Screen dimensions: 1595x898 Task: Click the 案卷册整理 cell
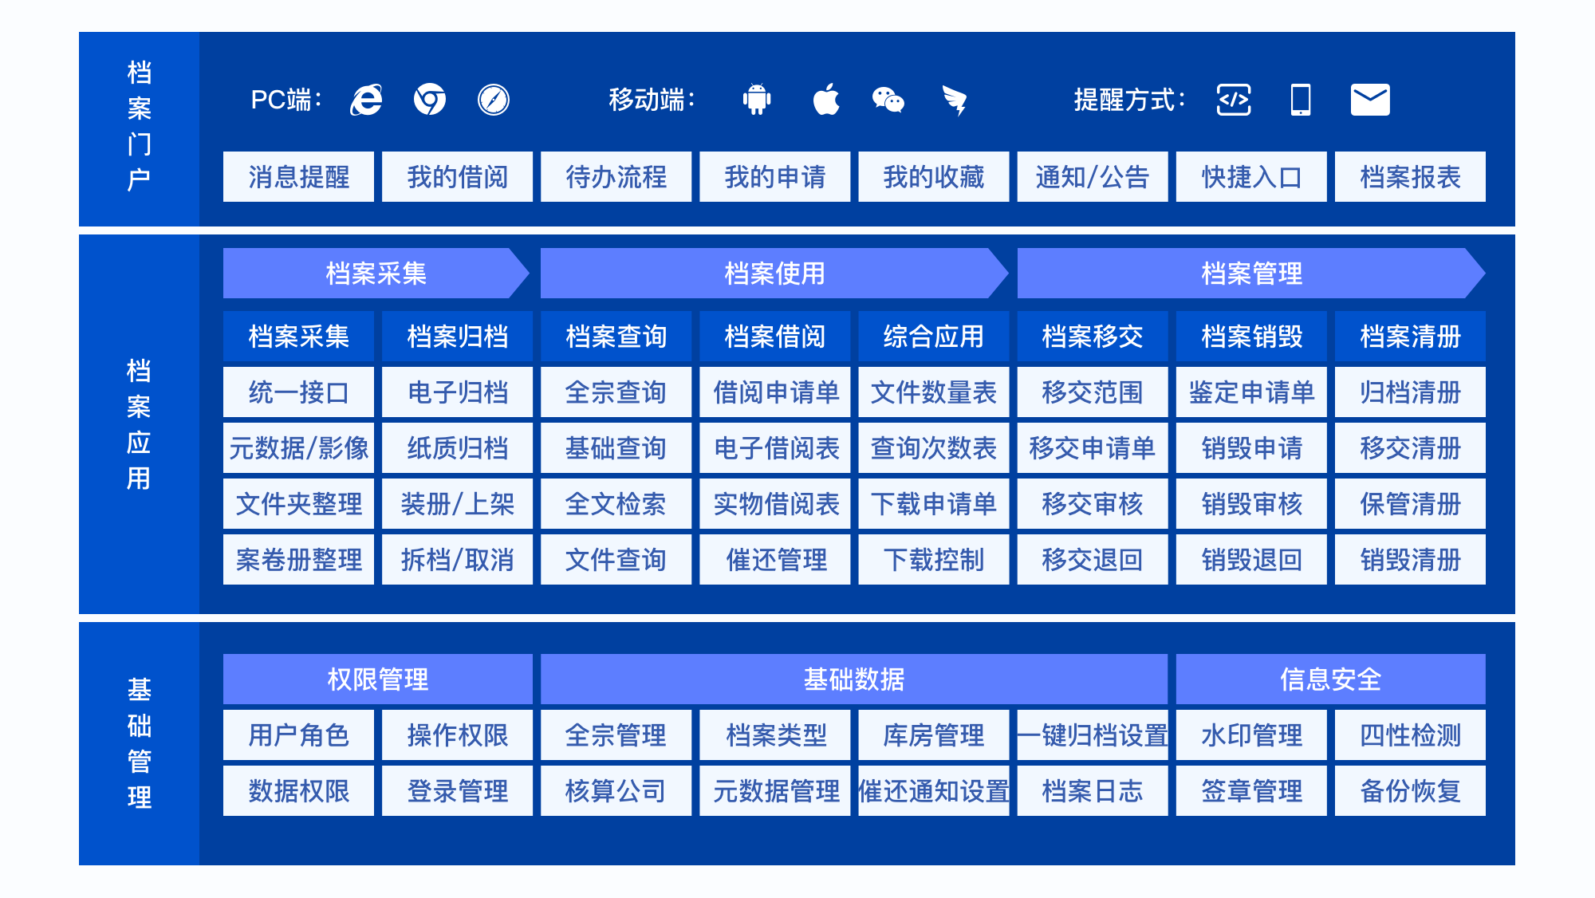coord(298,559)
